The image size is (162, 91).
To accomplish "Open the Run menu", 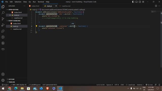I will coord(34,2).
